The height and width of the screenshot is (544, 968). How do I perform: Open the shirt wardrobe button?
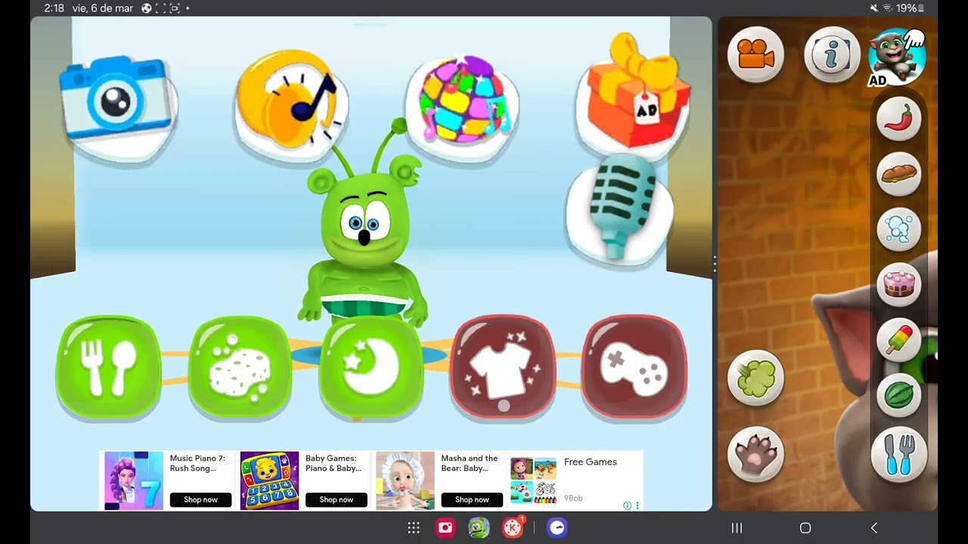(503, 368)
